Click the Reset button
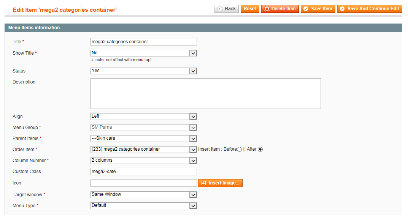 (x=250, y=9)
